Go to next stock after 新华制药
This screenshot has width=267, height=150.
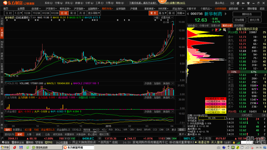pyautogui.click(x=226, y=14)
